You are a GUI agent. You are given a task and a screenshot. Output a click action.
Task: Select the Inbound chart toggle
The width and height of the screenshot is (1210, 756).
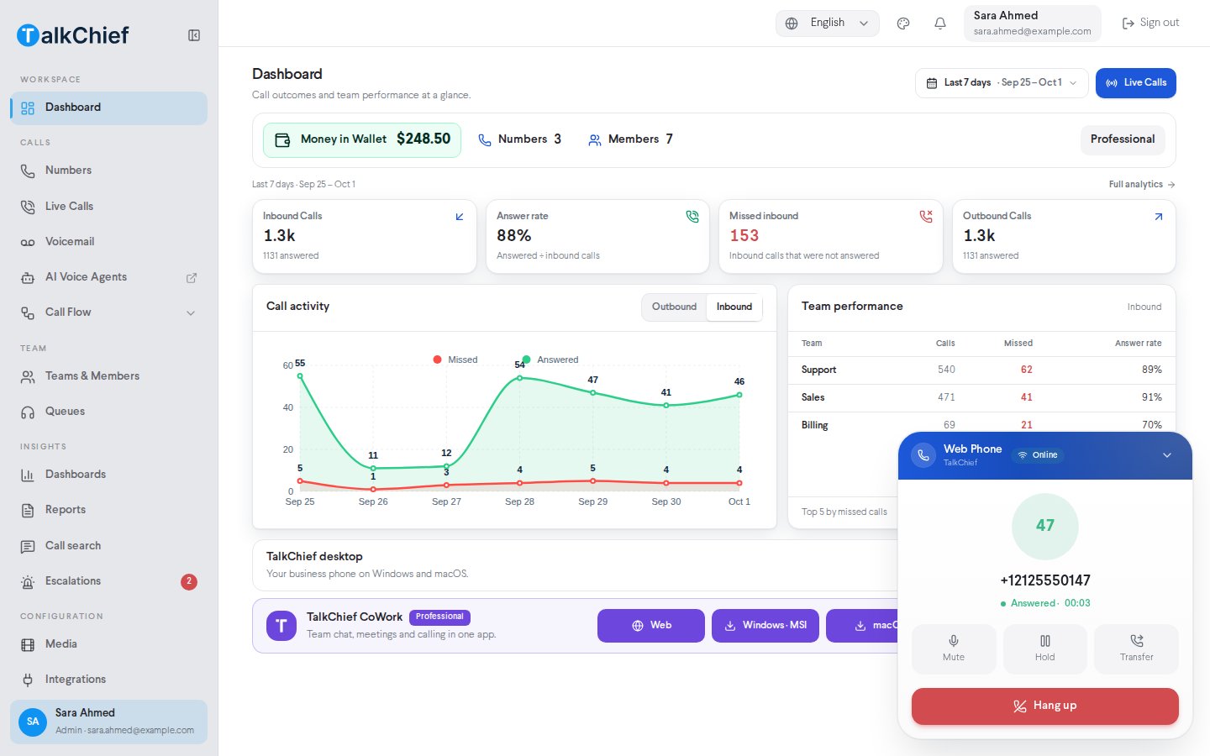click(x=734, y=307)
